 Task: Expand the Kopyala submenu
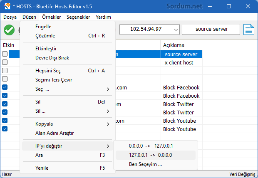67,124
